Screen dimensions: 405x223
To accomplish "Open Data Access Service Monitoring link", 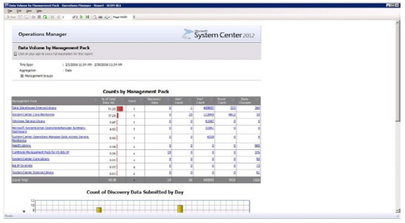I will (x=51, y=138).
